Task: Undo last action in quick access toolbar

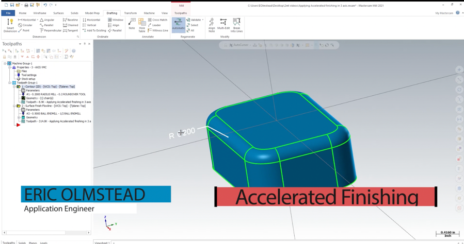Action: [x=45, y=5]
